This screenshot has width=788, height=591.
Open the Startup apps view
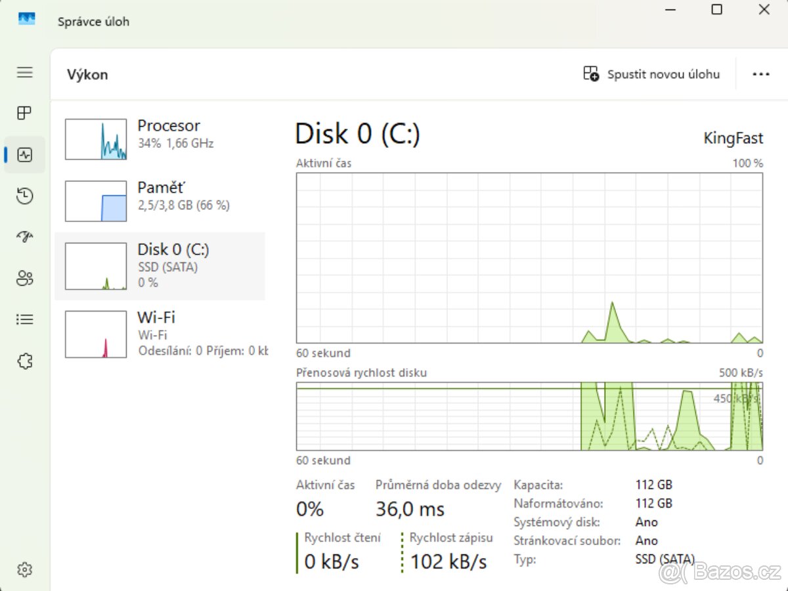pyautogui.click(x=24, y=236)
